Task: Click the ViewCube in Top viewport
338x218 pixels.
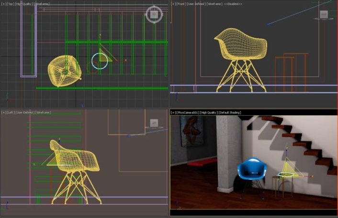Action: click(154, 15)
